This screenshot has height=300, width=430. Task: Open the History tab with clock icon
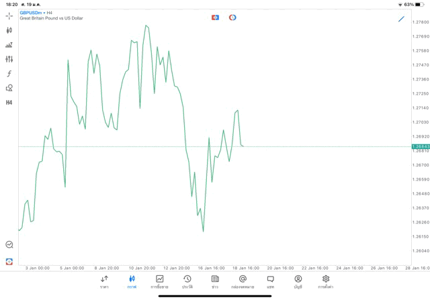(187, 281)
